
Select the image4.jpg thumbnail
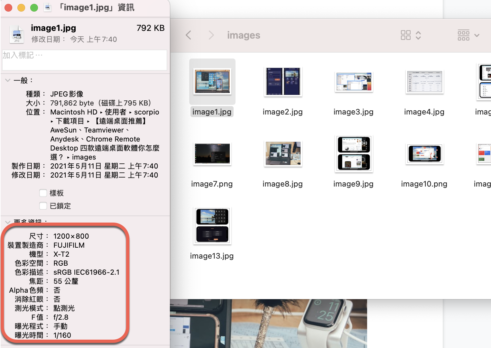coord(424,82)
